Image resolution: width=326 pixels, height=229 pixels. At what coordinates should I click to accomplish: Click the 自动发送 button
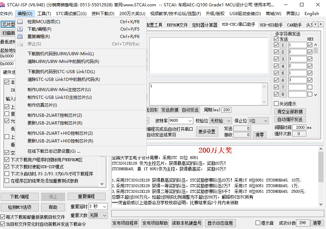190,110
